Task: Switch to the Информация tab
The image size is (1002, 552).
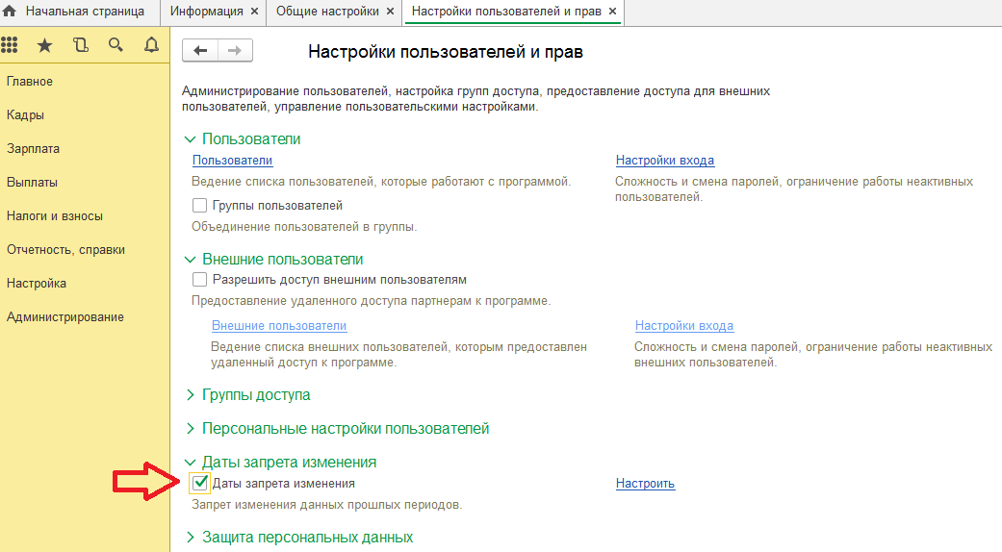Action: 206,12
